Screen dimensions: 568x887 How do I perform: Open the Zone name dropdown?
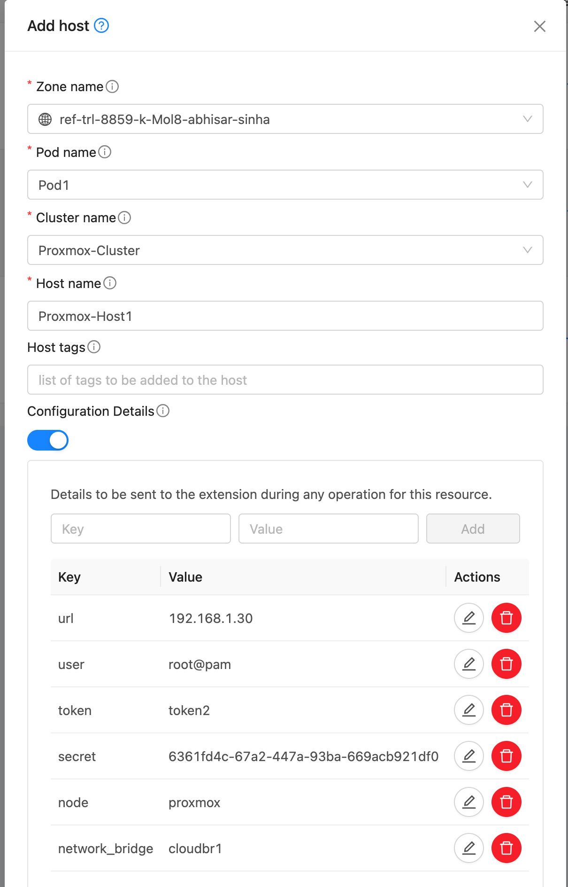coord(285,119)
